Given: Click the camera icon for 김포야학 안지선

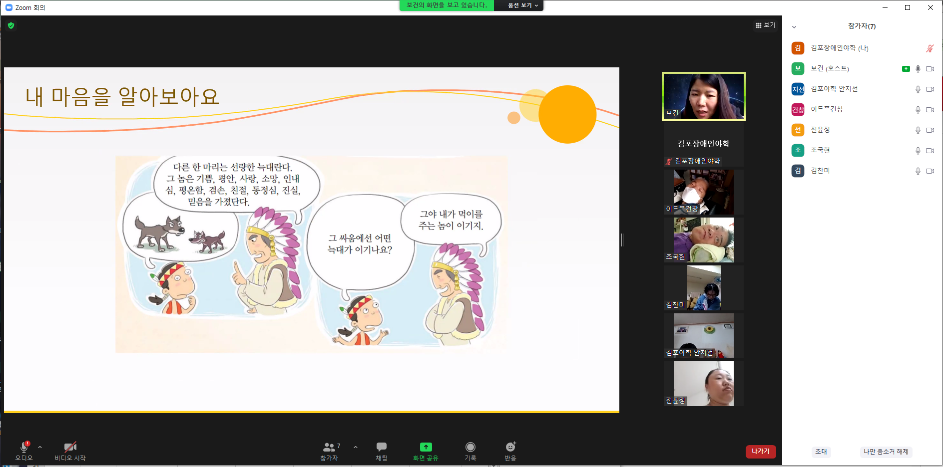Looking at the screenshot, I should coord(930,89).
